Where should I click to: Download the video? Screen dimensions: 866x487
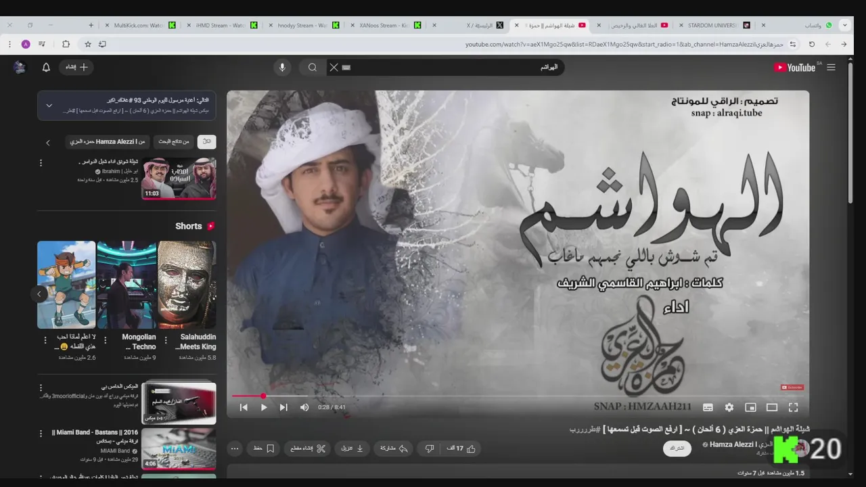353,448
